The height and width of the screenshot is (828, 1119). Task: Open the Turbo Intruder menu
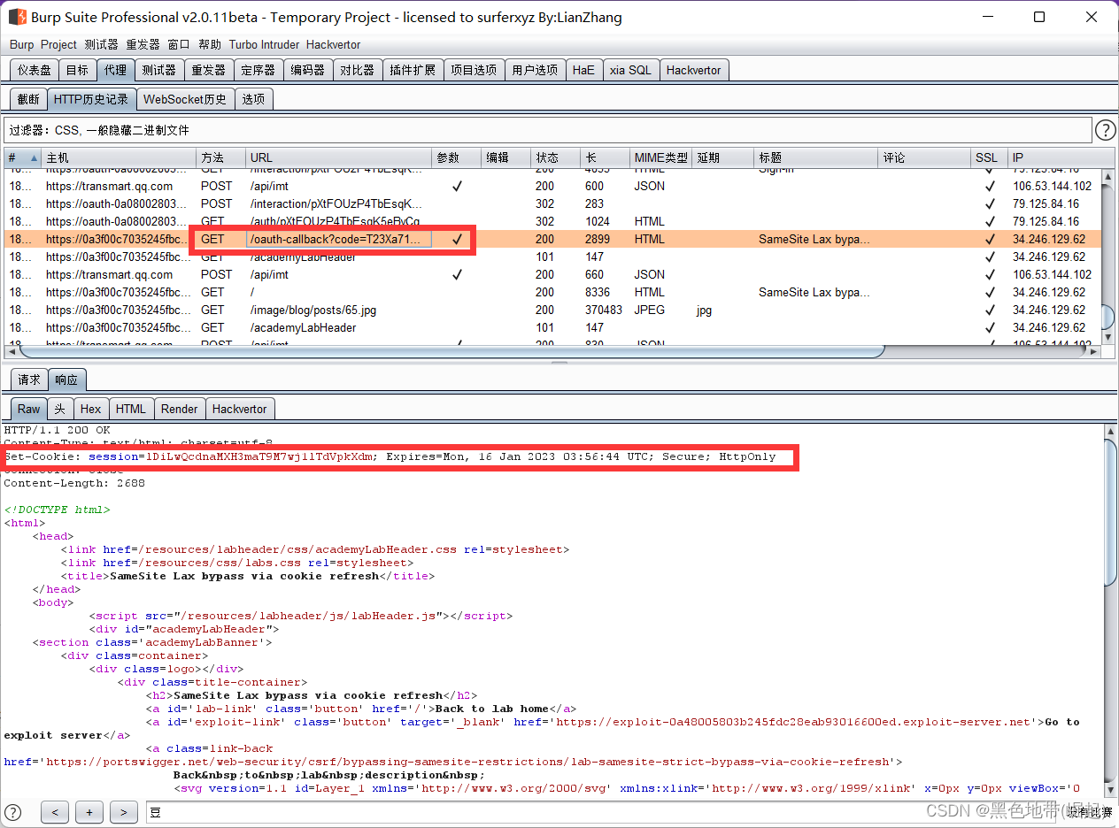tap(264, 44)
